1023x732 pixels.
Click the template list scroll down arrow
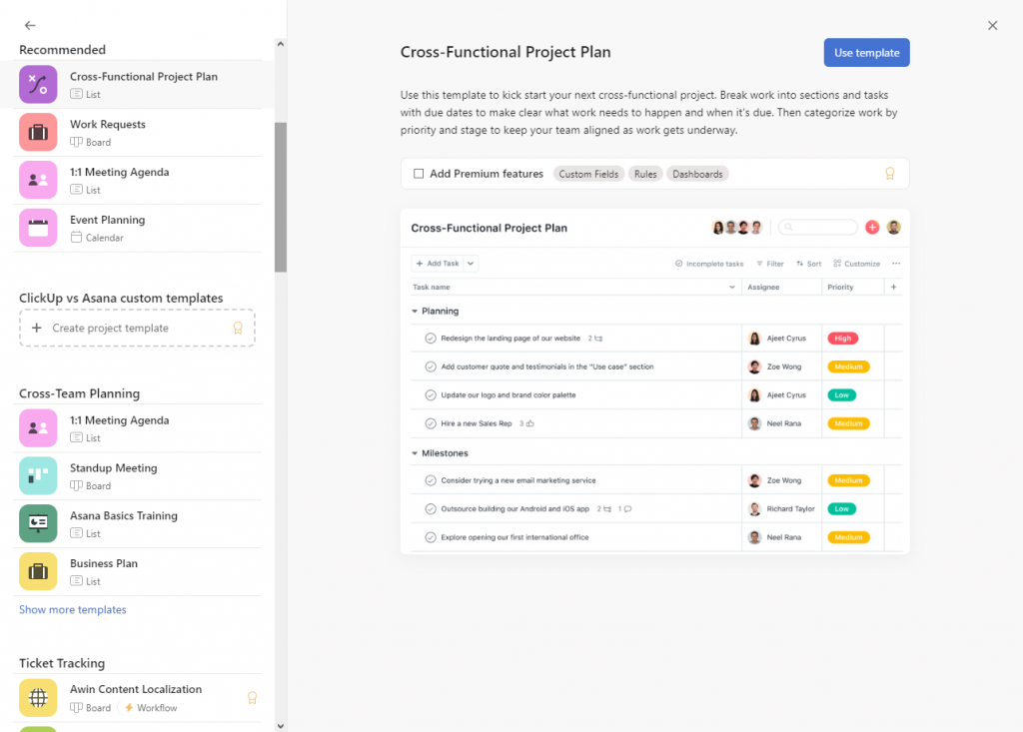pyautogui.click(x=281, y=725)
